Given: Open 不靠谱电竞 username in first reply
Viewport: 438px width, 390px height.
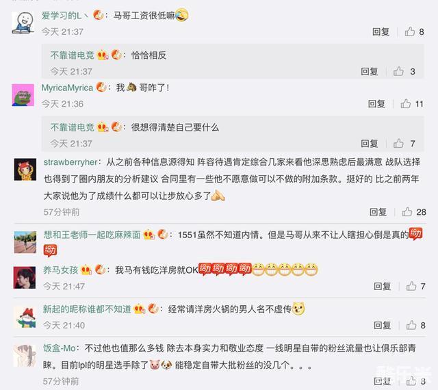Looking at the screenshot, I should [72, 55].
